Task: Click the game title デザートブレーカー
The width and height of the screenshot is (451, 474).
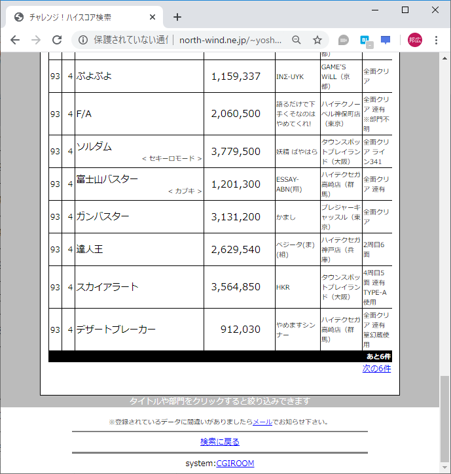Action: point(116,330)
